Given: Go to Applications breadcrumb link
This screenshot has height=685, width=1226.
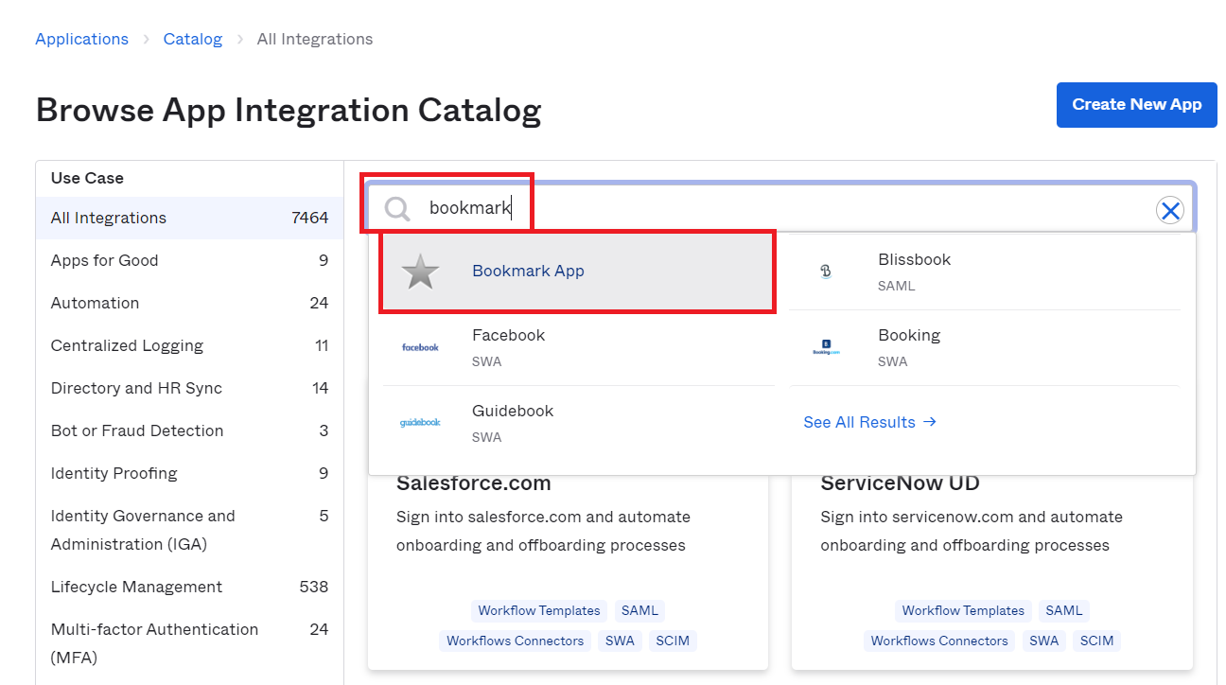Looking at the screenshot, I should (81, 39).
